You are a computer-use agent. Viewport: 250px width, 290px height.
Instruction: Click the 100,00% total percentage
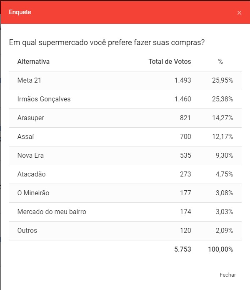(220, 250)
